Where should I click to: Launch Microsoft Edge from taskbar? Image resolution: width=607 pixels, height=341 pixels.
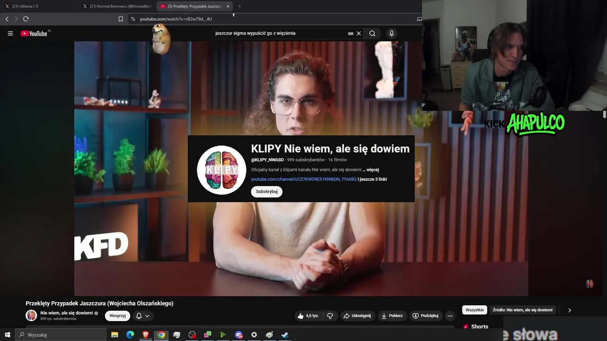coord(130,335)
